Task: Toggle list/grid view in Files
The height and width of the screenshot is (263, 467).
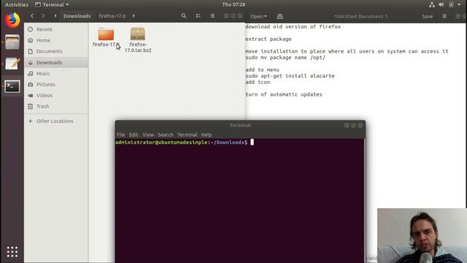Action: tap(198, 16)
